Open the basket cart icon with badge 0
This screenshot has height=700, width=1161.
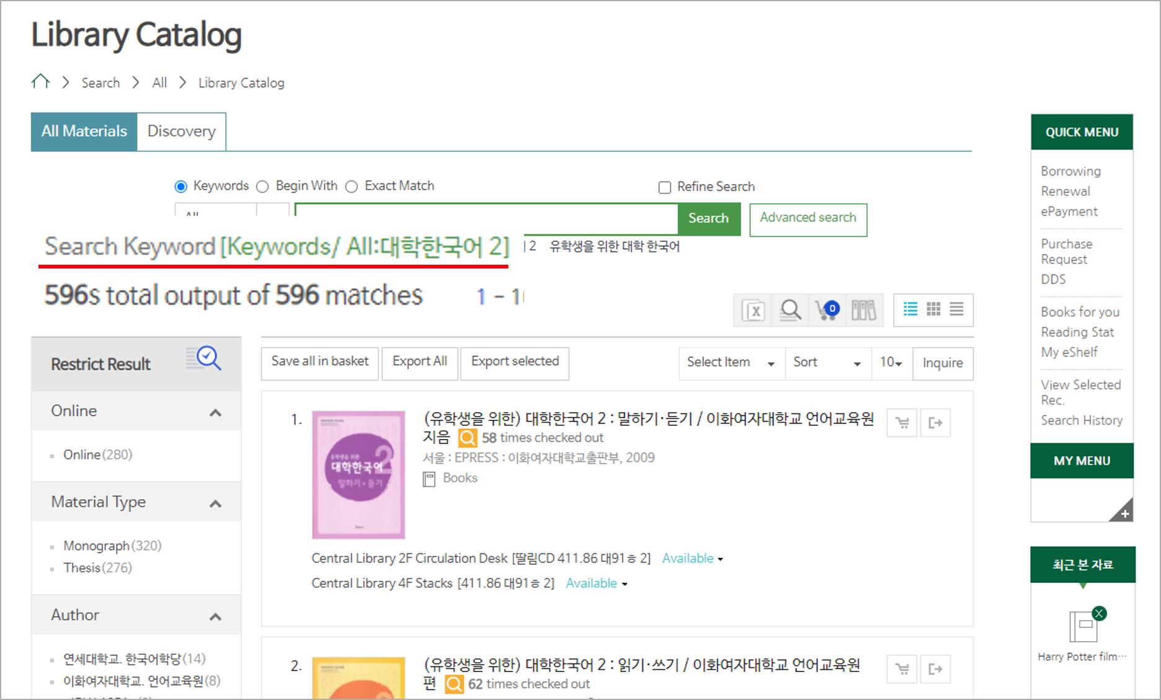(x=827, y=309)
